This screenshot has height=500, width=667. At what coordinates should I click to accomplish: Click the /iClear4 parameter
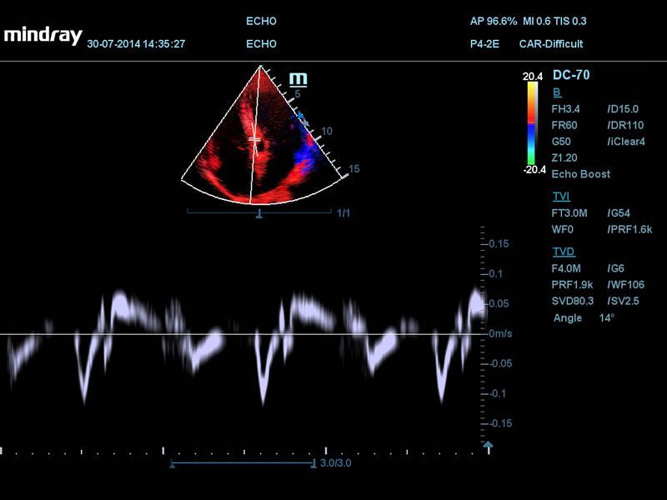click(626, 142)
